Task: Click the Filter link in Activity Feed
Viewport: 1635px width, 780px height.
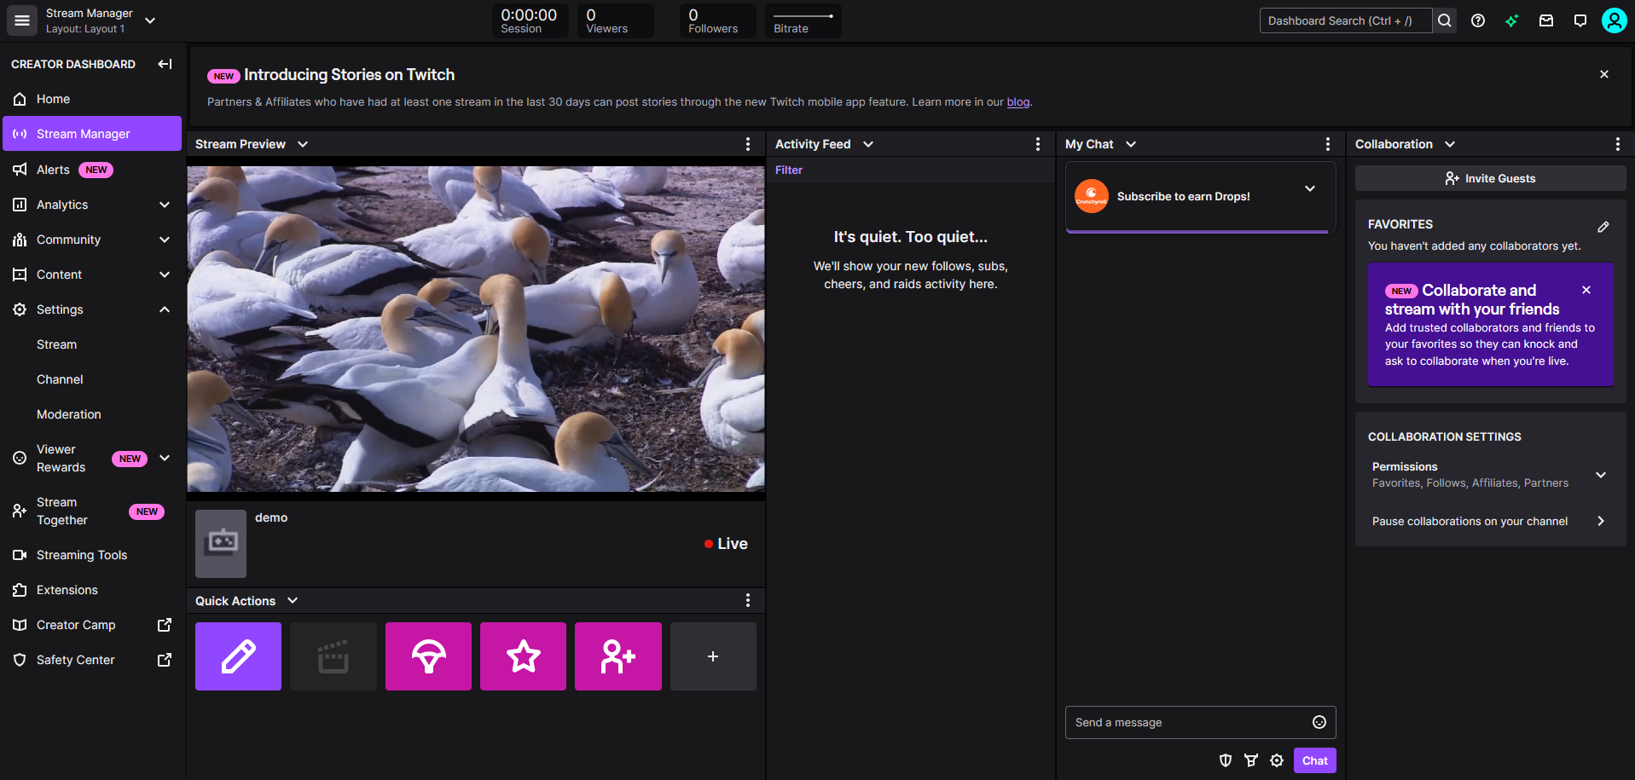Action: 789,170
